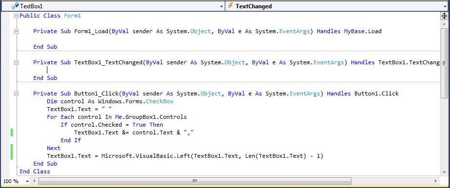Collapse the TextBox1_TextChanged sub outline
Screen dimensions: 450x188
coord(17,62)
